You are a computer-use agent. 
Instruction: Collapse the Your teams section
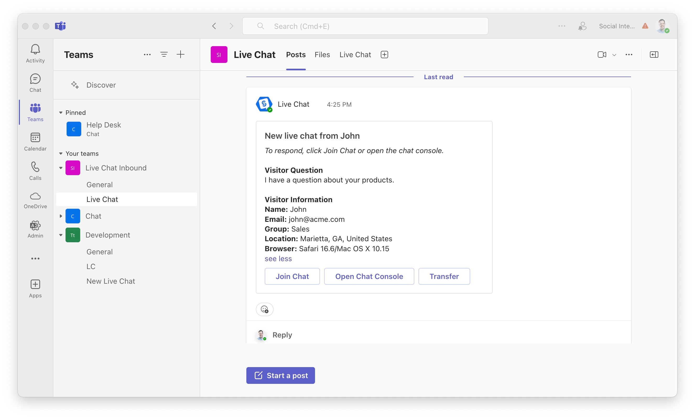point(61,153)
